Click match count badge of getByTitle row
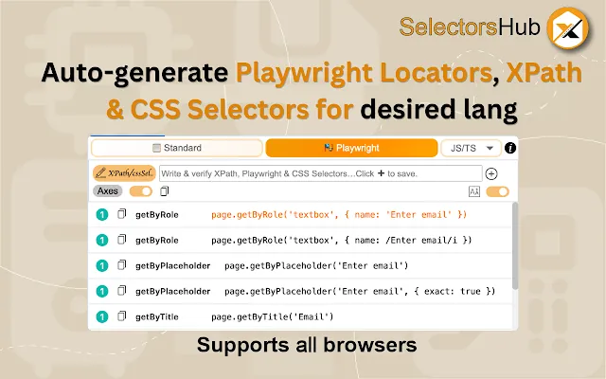606x379 pixels. tap(102, 317)
